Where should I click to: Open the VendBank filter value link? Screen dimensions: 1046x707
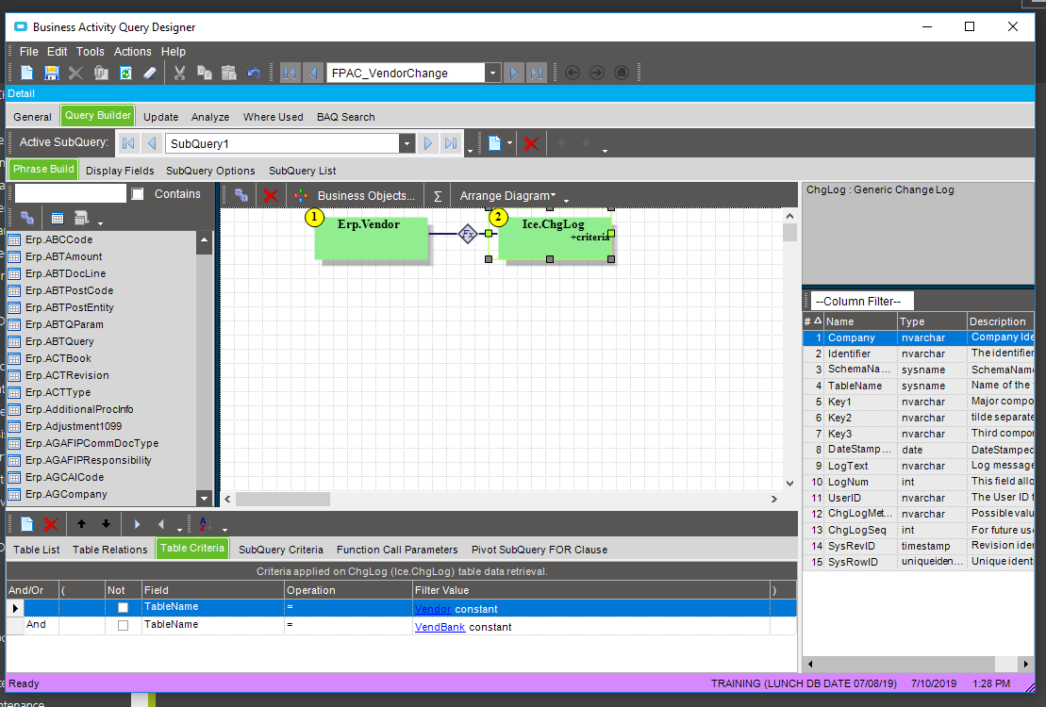point(440,626)
